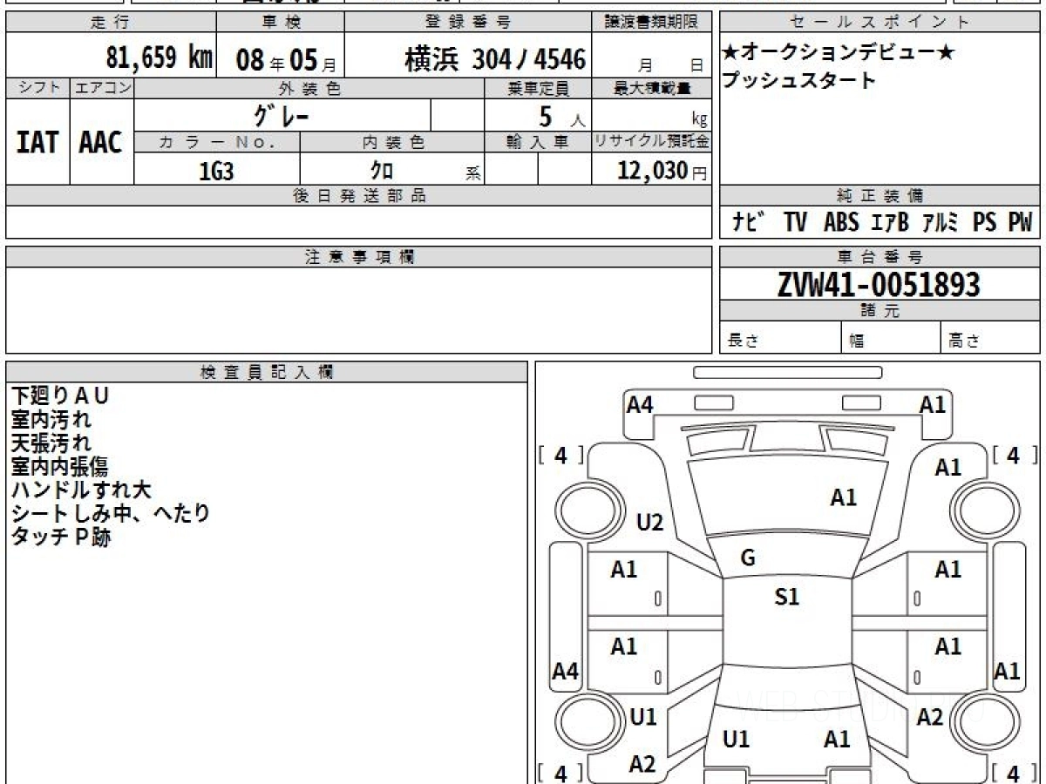Click the 後日発送部品 header
This screenshot has width=1046, height=784.
click(359, 196)
